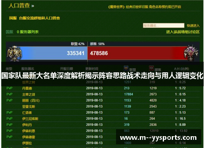Screen dimensions: 205x148
Task: Click Alliance count 173 in the 亡语者 row
Action: click(127, 112)
